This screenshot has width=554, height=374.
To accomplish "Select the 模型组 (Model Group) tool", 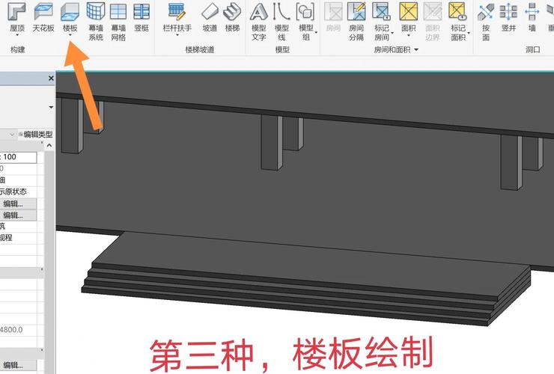I will coord(305,20).
